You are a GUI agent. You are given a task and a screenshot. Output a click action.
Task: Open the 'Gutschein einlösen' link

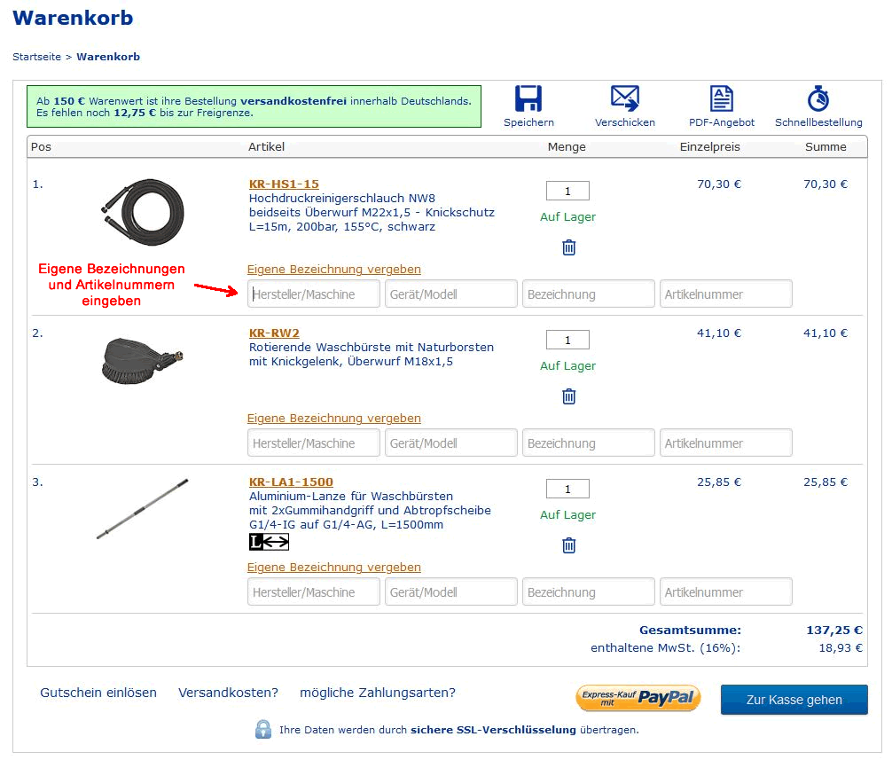pyautogui.click(x=98, y=693)
